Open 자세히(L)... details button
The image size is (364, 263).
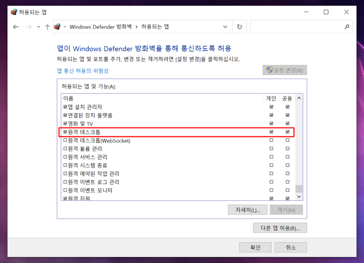[x=248, y=210]
